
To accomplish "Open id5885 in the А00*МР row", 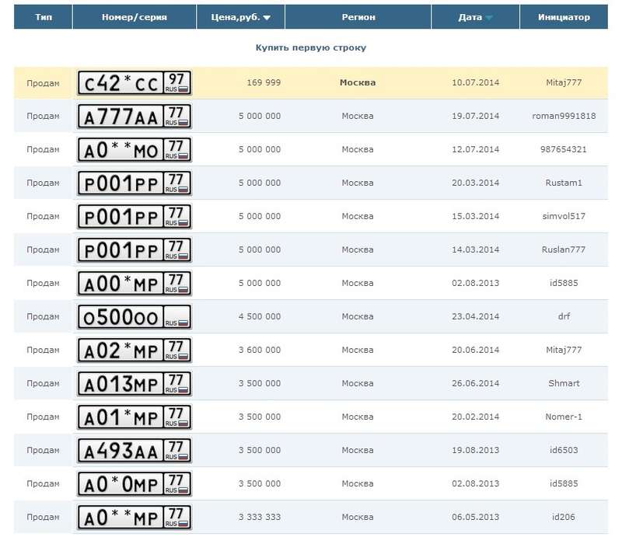I will tap(564, 283).
